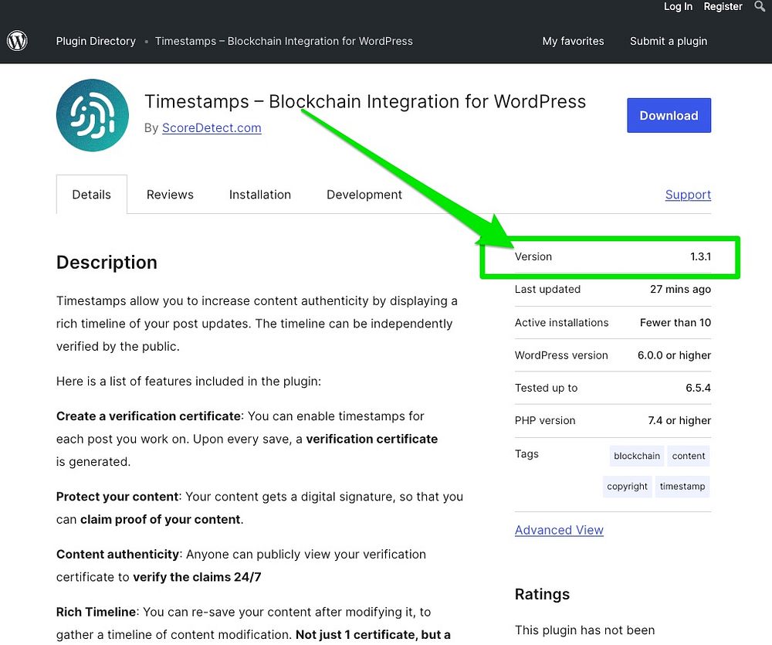Click the blue Download button

669,115
